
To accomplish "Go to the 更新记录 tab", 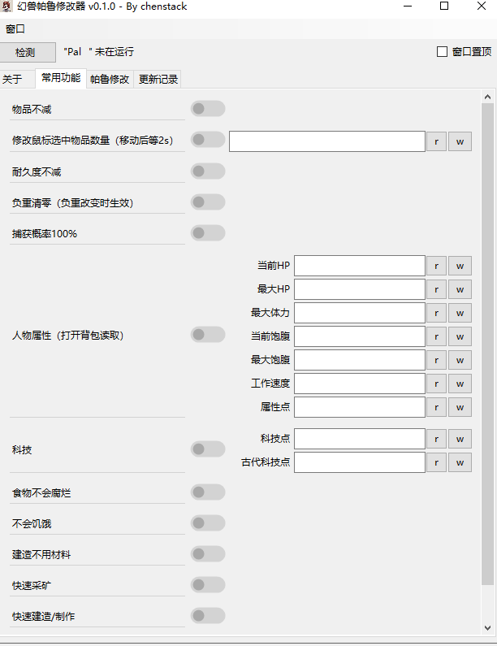I will (158, 79).
